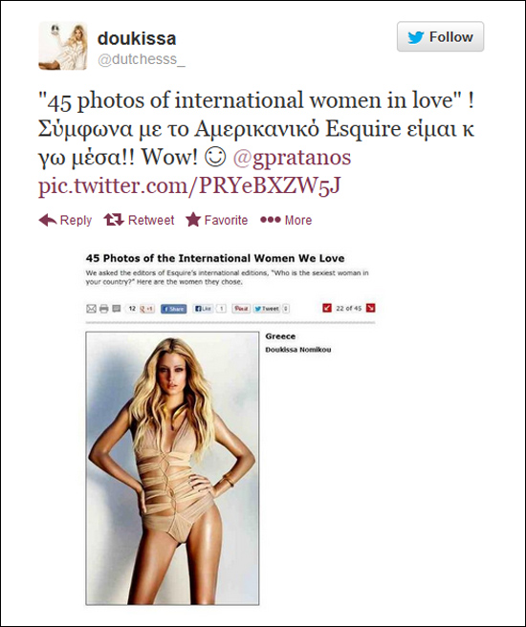Screen dimensions: 526x627
Task: Go to the next photo with red arrow
Action: [x=371, y=308]
